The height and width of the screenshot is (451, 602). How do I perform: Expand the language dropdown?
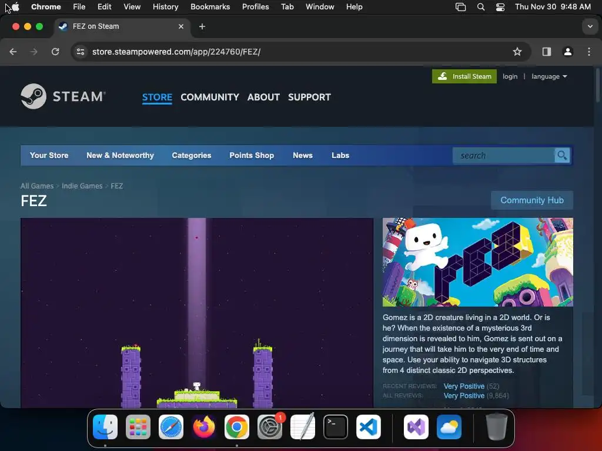click(x=549, y=76)
